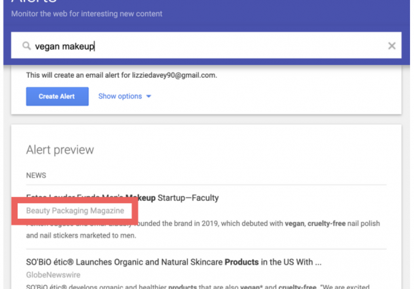Select the Beauty Packaging Magazine source

coord(75,211)
